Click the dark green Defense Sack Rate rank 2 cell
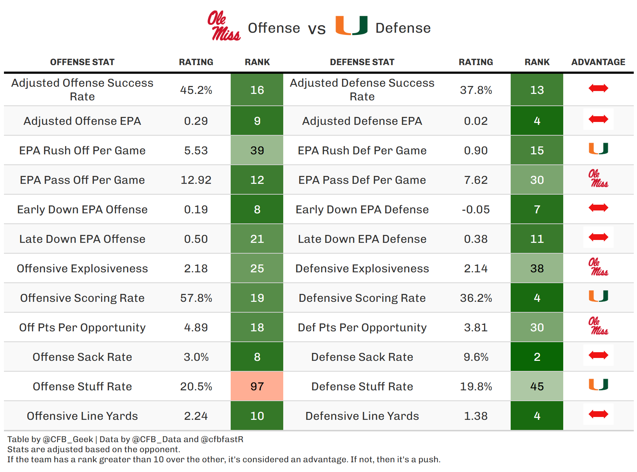This screenshot has width=637, height=472. click(537, 357)
